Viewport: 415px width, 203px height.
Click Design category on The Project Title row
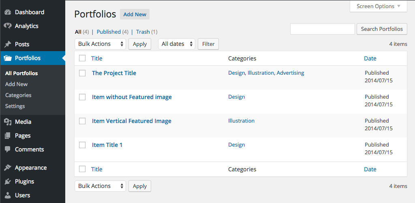[x=237, y=73]
